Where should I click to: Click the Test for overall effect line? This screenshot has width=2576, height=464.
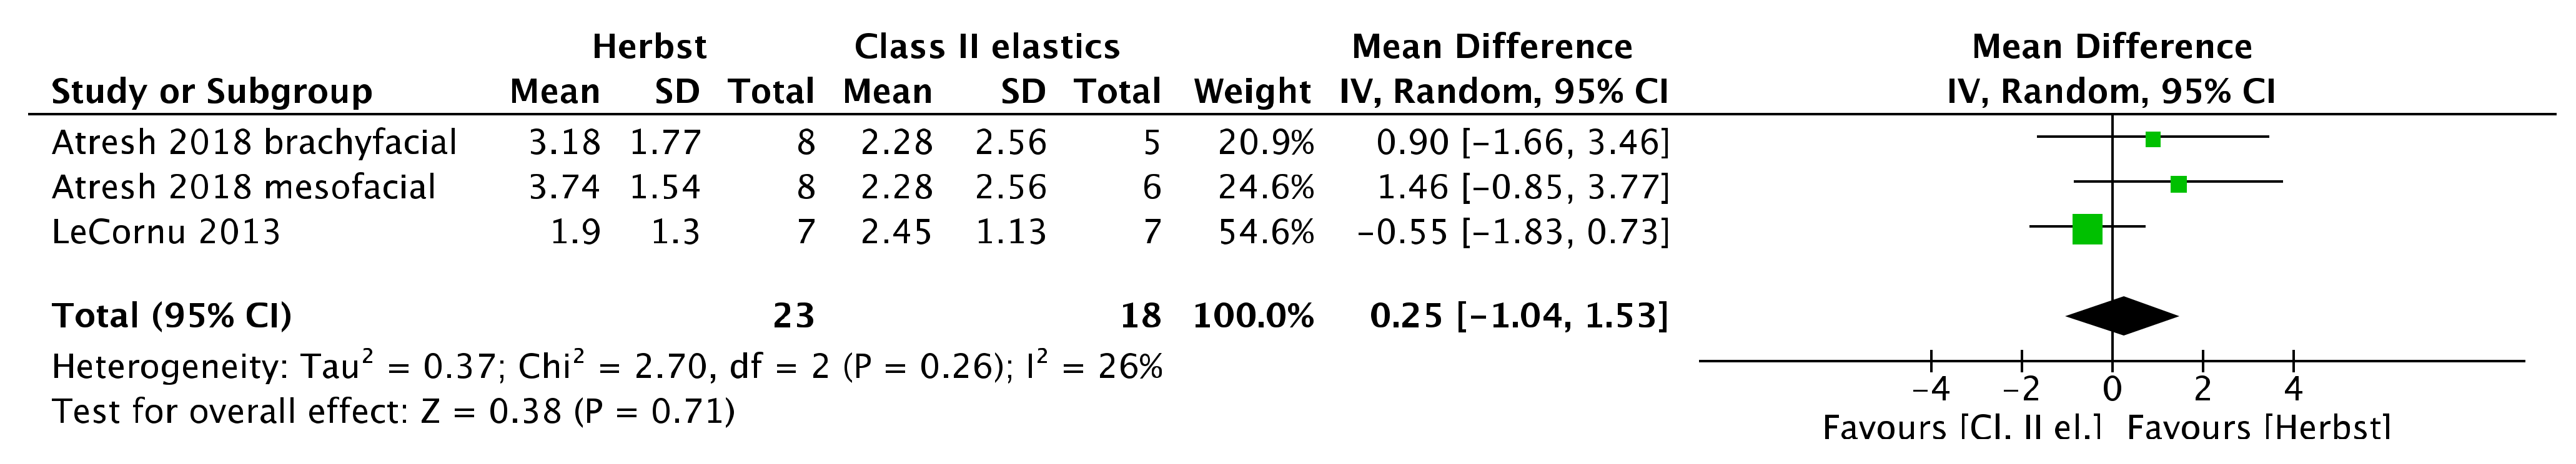click(x=393, y=411)
